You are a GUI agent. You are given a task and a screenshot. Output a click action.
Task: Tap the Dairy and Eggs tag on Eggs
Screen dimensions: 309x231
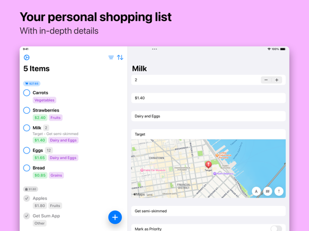point(63,158)
